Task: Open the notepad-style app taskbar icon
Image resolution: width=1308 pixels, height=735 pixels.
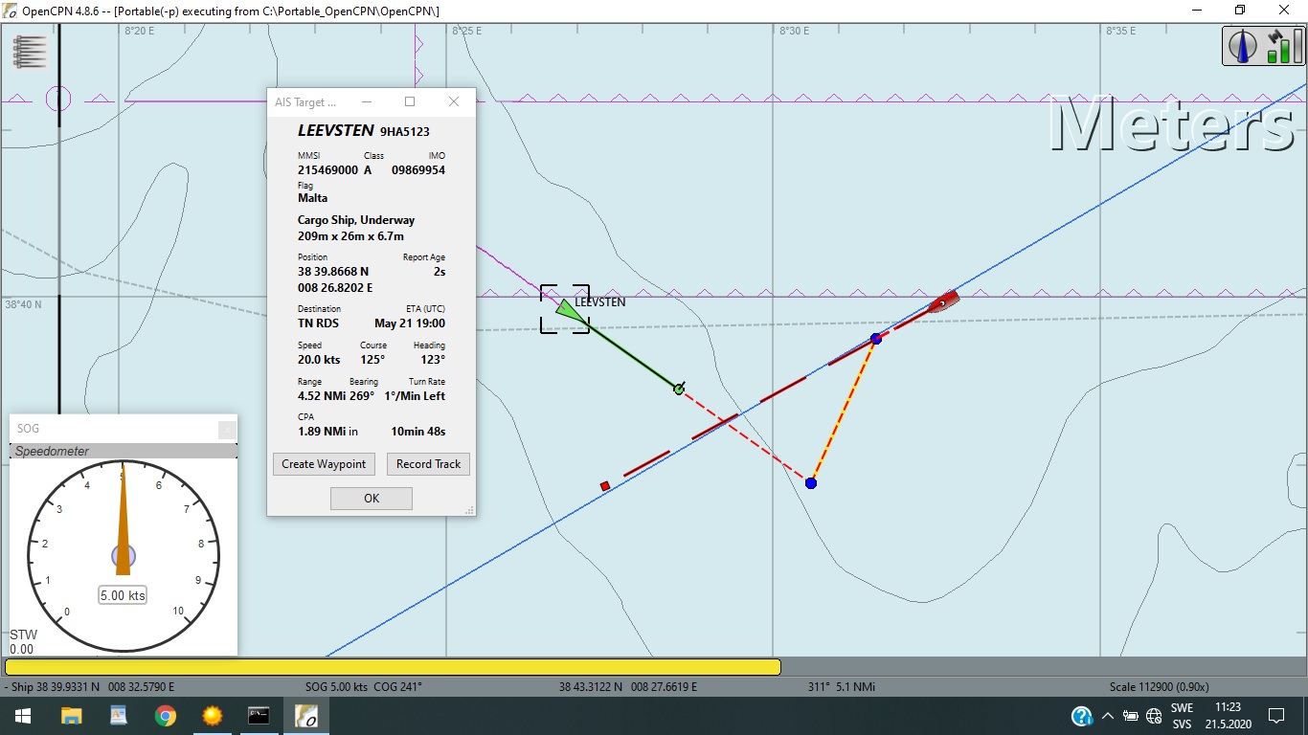Action: click(x=119, y=716)
